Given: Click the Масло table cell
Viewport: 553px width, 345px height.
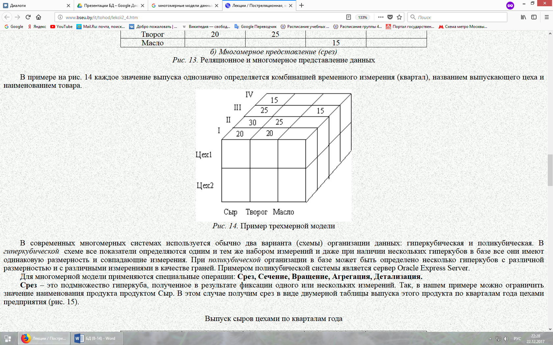Looking at the screenshot, I should 153,43.
